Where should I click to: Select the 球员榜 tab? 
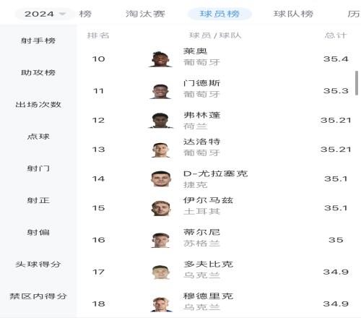pos(219,14)
